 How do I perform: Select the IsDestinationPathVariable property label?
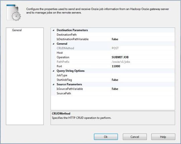tap(73, 39)
